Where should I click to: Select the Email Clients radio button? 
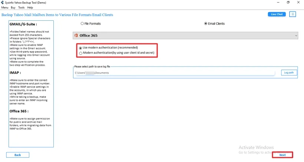coord(206,23)
